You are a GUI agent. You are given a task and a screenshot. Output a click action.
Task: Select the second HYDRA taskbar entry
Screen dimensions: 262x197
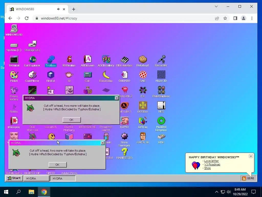click(63, 179)
